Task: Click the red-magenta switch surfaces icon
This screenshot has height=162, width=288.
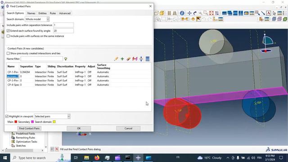Action: (135, 59)
